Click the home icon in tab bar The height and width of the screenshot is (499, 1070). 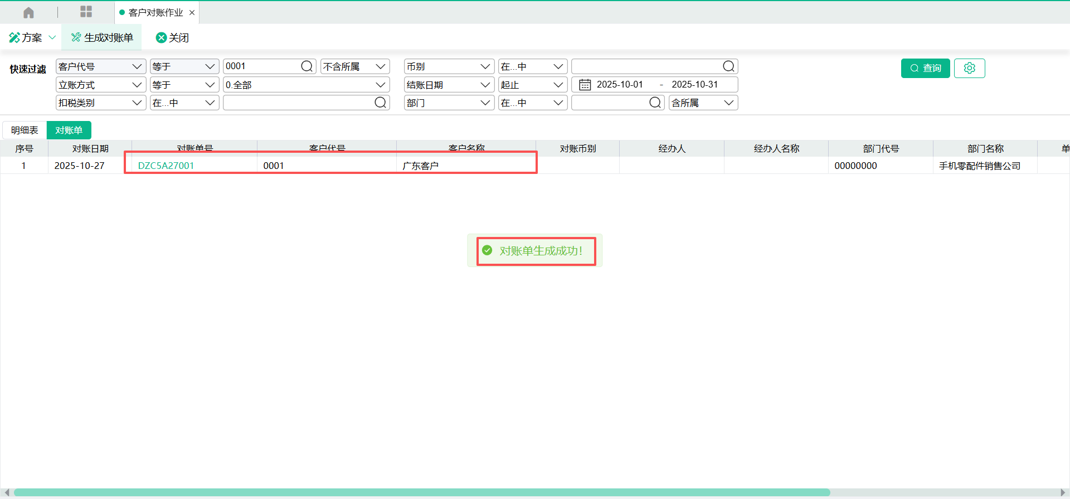pyautogui.click(x=28, y=12)
